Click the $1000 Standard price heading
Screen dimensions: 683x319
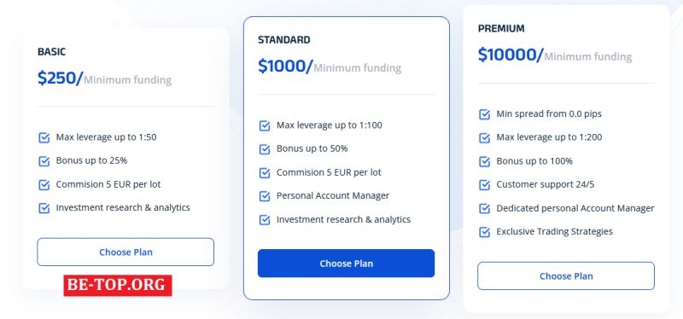[285, 67]
